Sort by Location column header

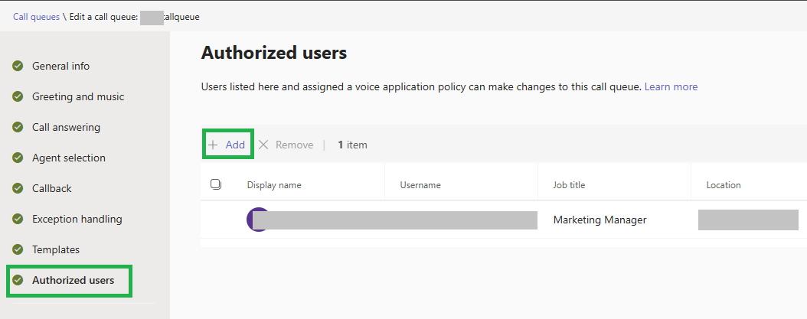coord(724,185)
